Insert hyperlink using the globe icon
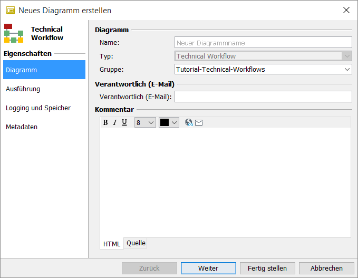 [189, 122]
